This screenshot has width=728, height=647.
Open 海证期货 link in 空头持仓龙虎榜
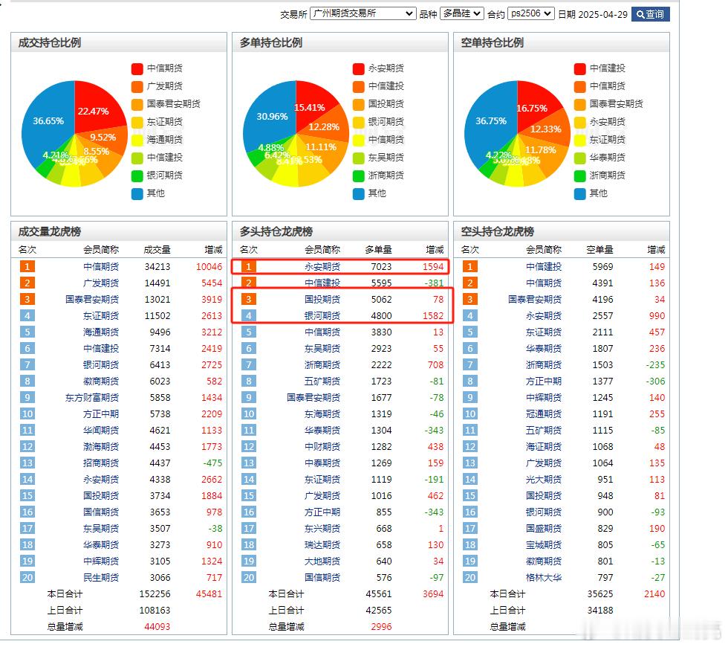[544, 447]
